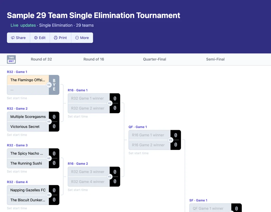Image resolution: width=271 pixels, height=212 pixels.
Task: Adjust Multiple Scoregasms score value
Action: 54,117
